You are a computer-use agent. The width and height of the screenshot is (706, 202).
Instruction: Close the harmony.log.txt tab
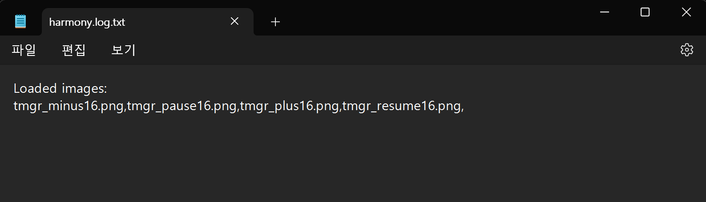234,21
